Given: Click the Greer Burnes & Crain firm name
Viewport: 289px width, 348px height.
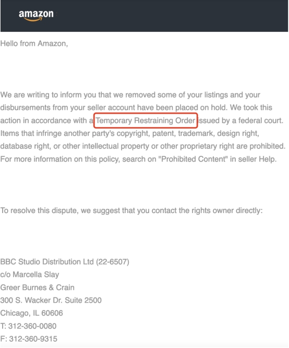Looking at the screenshot, I should tap(37, 288).
